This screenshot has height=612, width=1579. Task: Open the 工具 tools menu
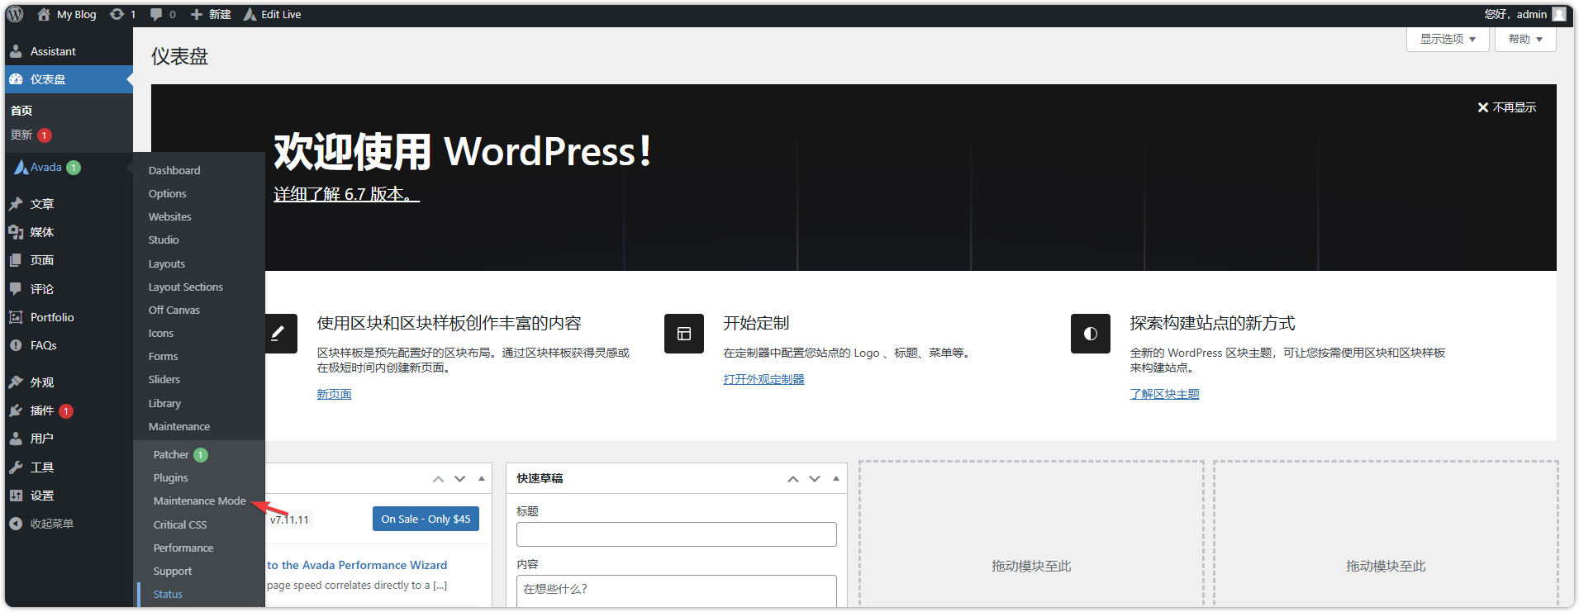point(69,467)
